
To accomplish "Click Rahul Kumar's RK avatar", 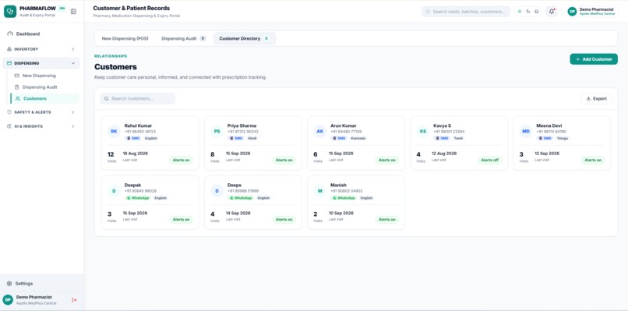I will [x=114, y=131].
